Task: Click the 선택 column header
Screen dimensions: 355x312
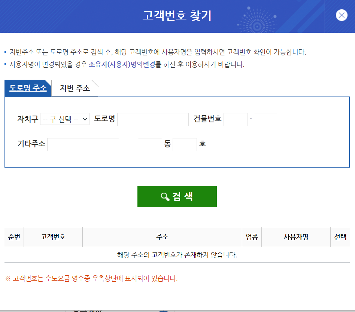Action: 340,237
